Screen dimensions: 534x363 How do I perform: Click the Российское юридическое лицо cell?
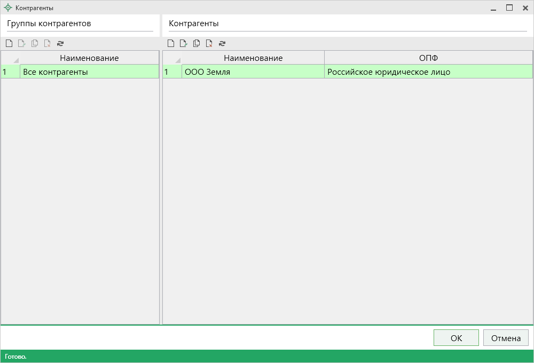click(428, 72)
